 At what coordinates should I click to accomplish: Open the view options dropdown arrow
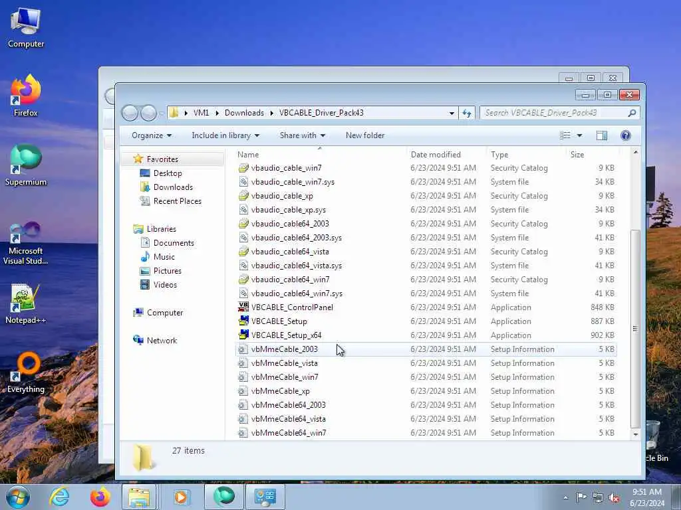click(579, 135)
